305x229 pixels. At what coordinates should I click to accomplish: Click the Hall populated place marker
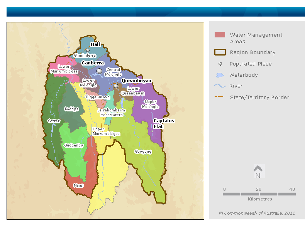tap(88, 50)
